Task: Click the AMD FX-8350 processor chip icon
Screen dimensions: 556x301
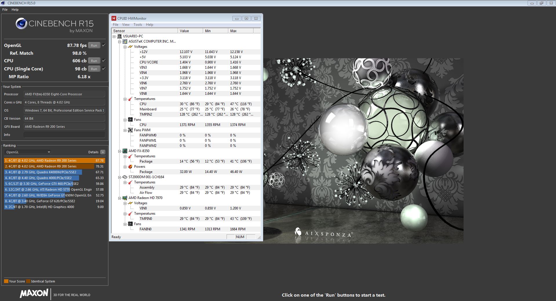Action: [125, 151]
